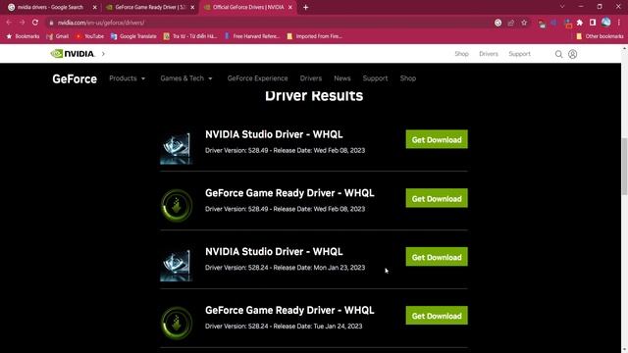Open the search magnifier icon
Viewport: 628px width, 353px height.
pos(558,54)
